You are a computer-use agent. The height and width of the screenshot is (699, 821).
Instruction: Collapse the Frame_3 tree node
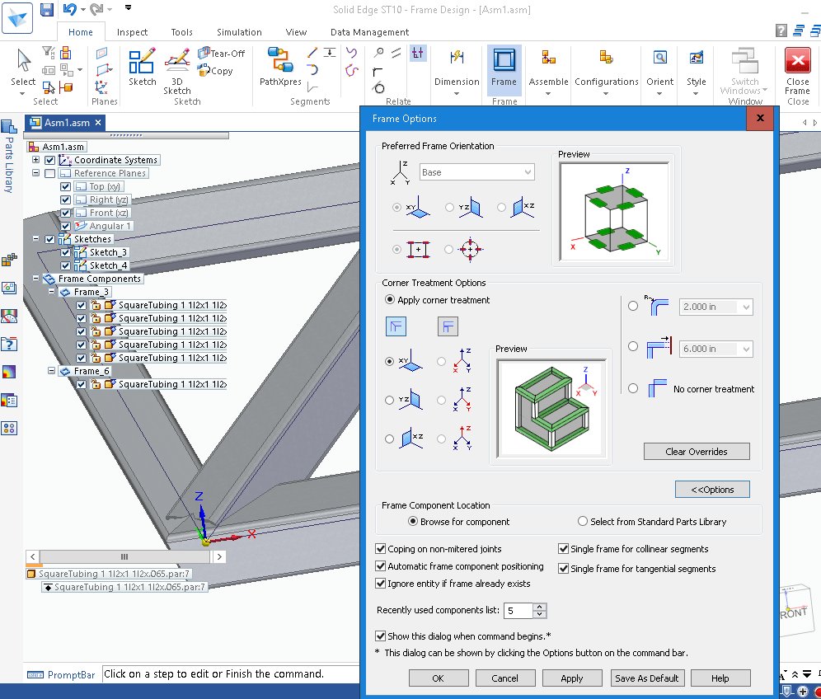coord(51,291)
